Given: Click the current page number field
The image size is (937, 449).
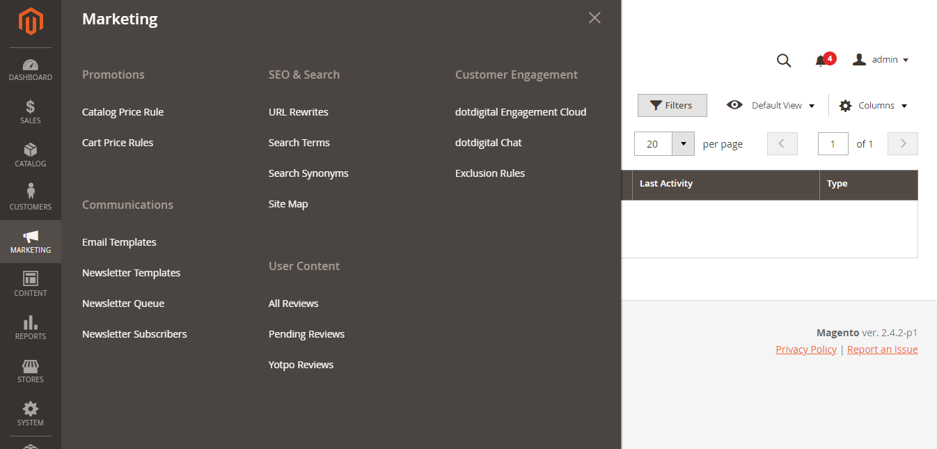Looking at the screenshot, I should point(833,143).
